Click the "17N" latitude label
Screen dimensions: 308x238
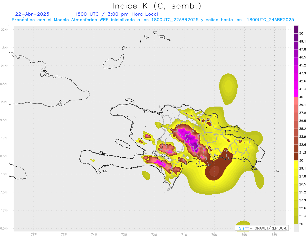click(4, 210)
